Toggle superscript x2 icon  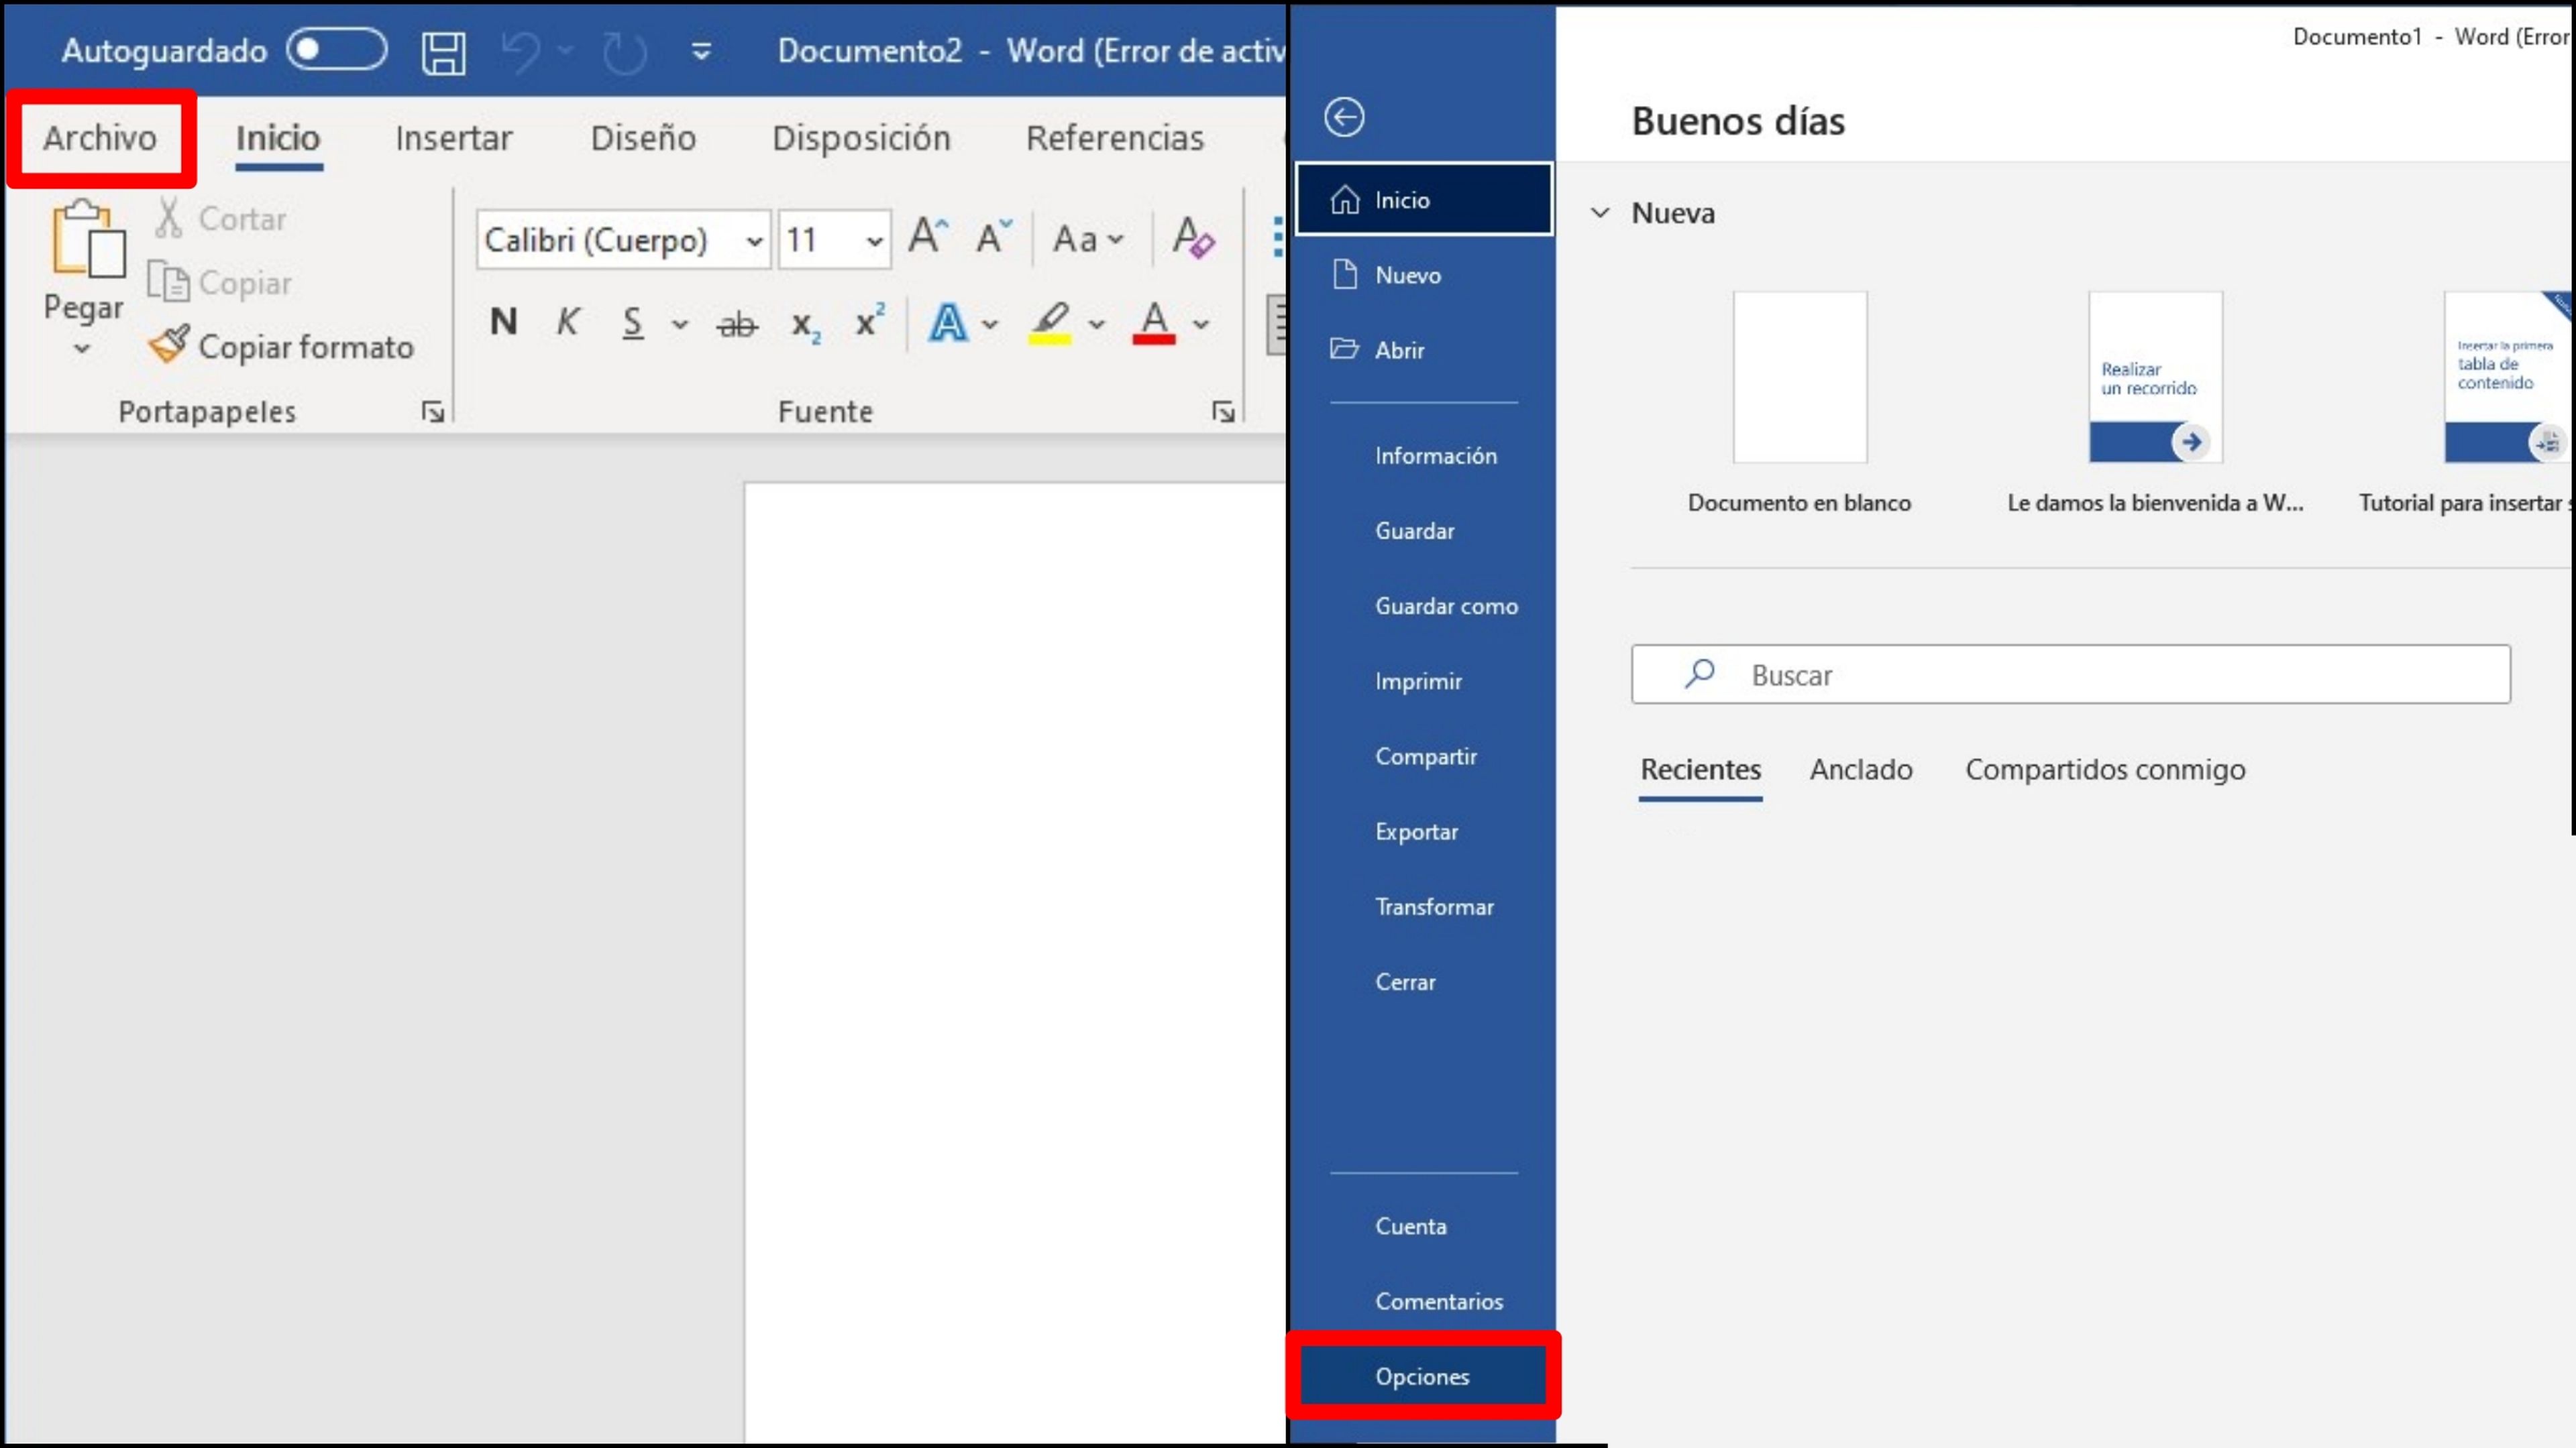tap(870, 321)
